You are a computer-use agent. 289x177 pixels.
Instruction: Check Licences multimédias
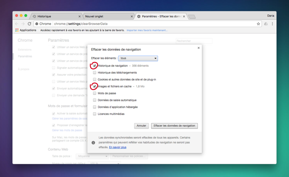94,114
